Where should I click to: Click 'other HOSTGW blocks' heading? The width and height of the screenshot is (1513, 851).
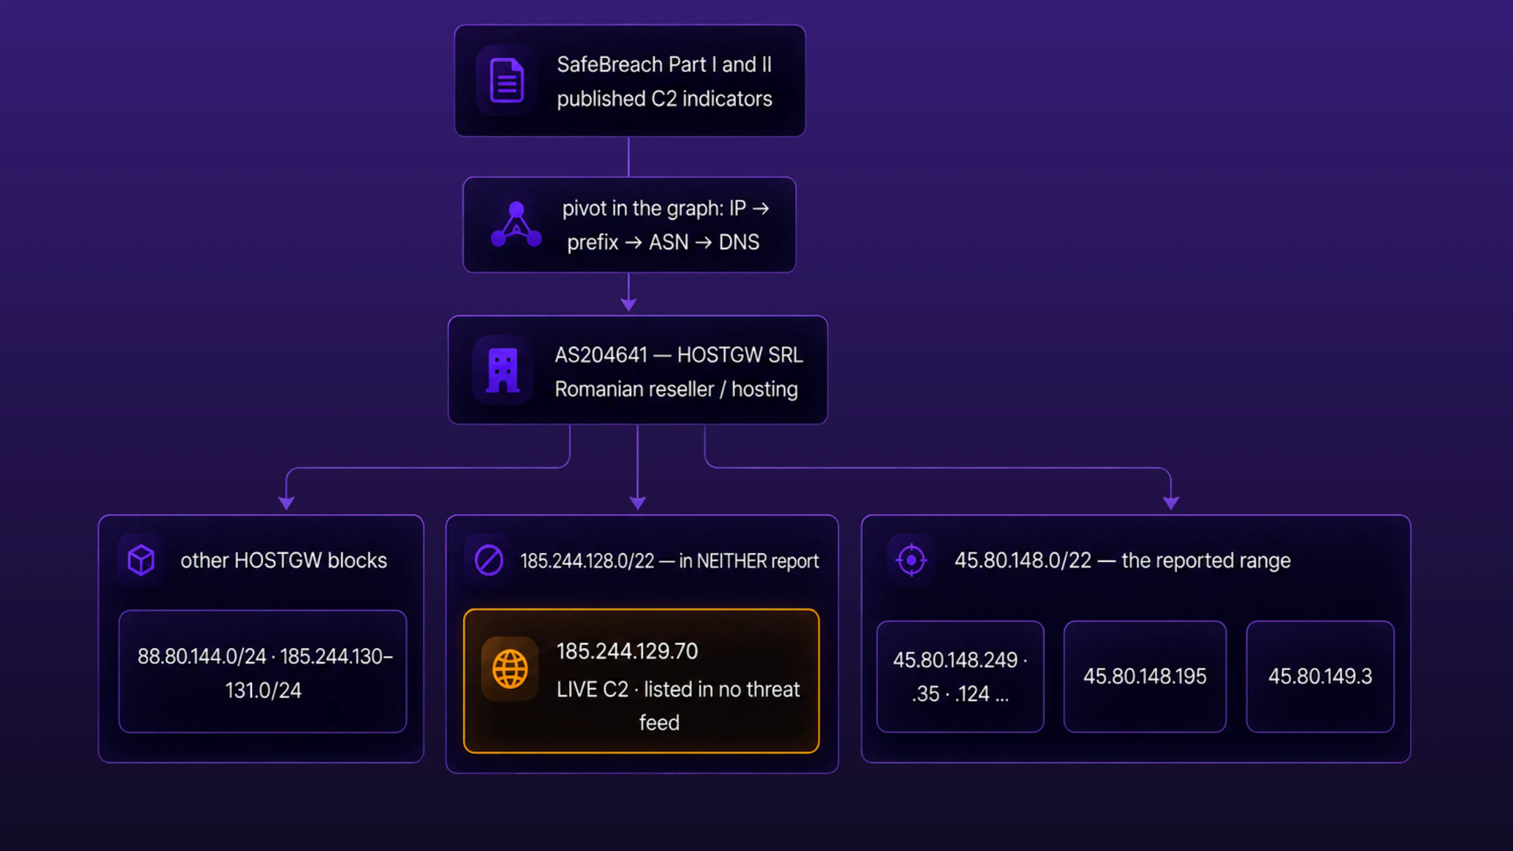coord(284,560)
